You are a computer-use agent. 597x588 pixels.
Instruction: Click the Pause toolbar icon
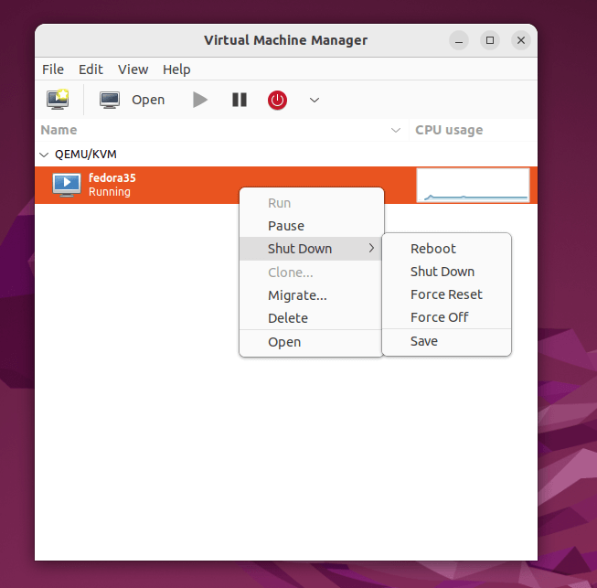[x=240, y=100]
